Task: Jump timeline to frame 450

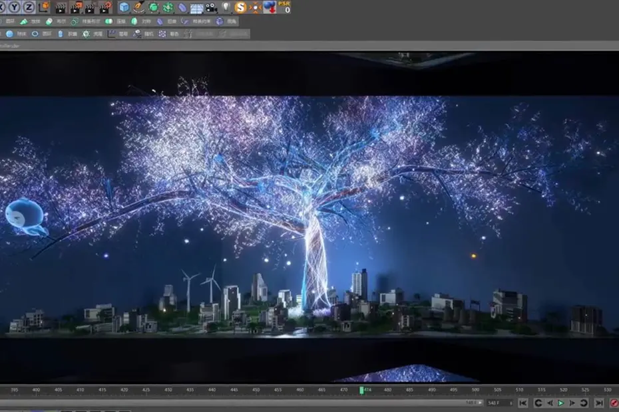Action: click(x=256, y=389)
